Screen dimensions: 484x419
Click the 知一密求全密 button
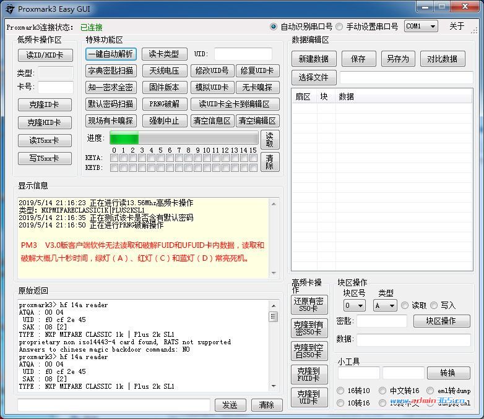[x=111, y=87]
